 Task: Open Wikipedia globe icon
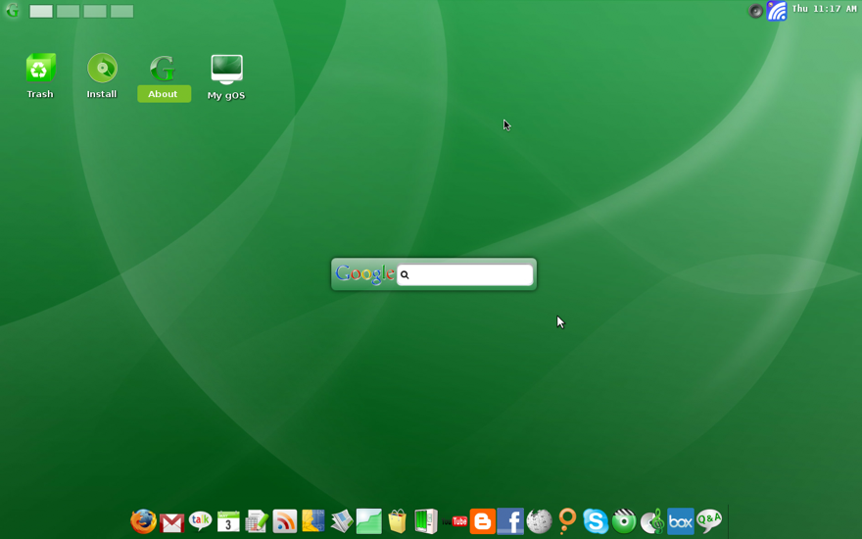[x=539, y=520]
